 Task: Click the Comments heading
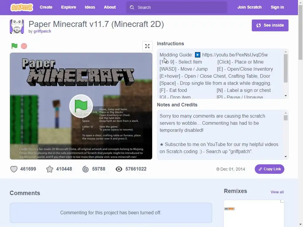click(x=25, y=193)
